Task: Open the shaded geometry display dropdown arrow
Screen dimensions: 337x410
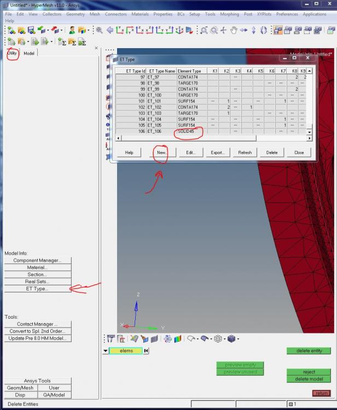Action: (211, 339)
